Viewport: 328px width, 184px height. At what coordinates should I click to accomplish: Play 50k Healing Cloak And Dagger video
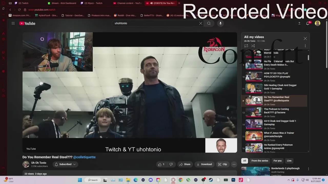(x=274, y=89)
